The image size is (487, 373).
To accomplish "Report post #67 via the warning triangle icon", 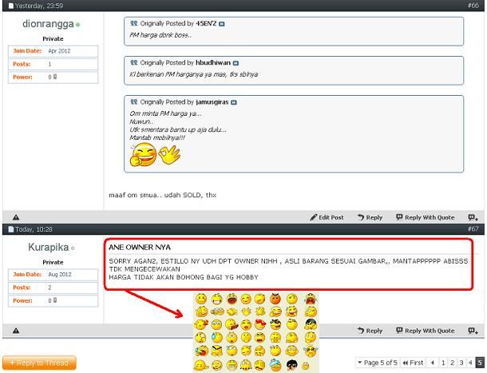I will pyautogui.click(x=16, y=331).
